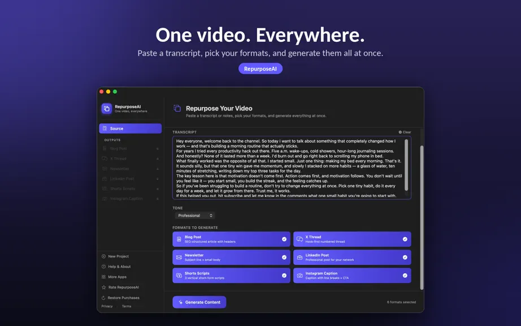
Task: Click Restore Purchases in the sidebar
Action: [x=120, y=298]
